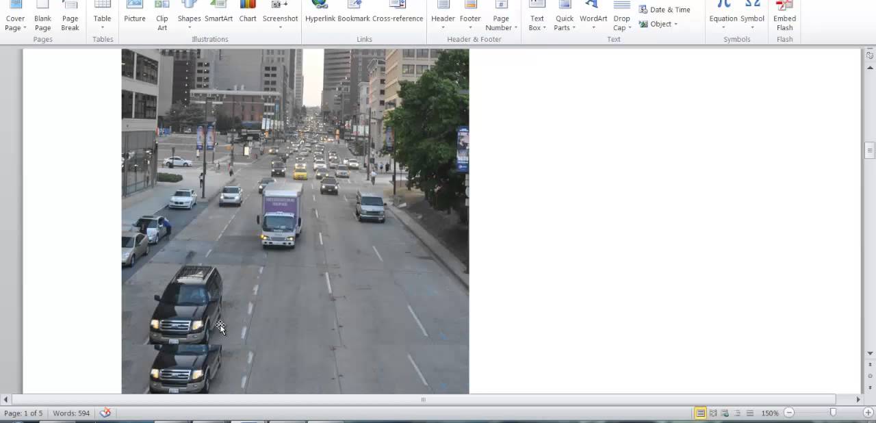Switch to Web Layout view
This screenshot has height=423, width=876.
[x=725, y=413]
